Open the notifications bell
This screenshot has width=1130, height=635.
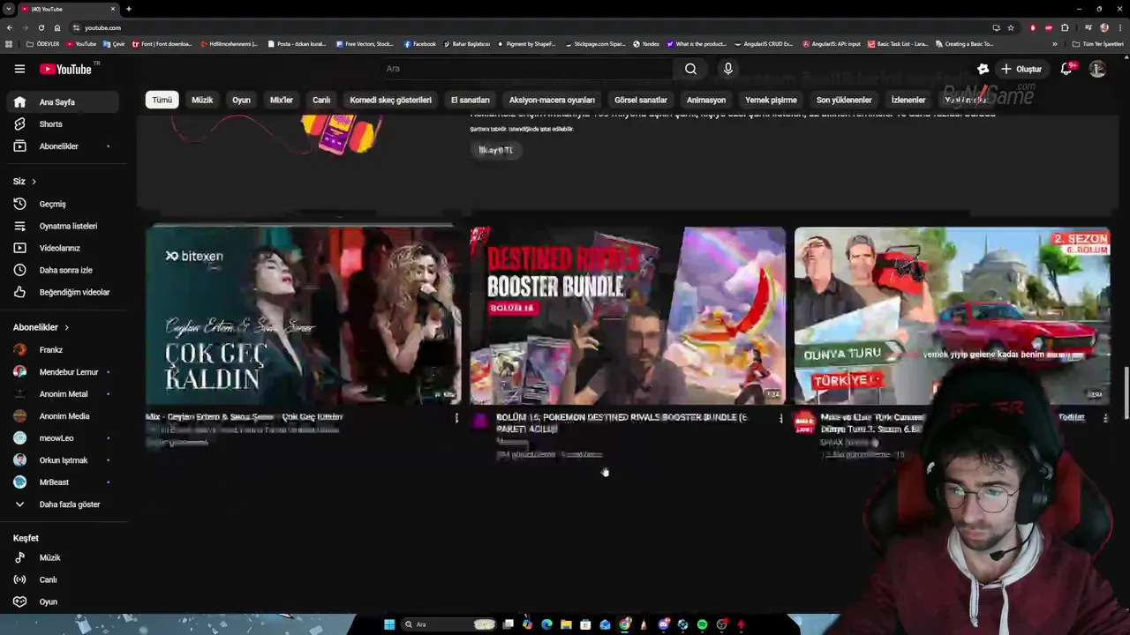tap(1066, 69)
